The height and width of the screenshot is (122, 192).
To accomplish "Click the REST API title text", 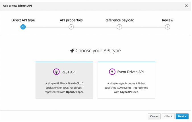I will (x=69, y=72).
